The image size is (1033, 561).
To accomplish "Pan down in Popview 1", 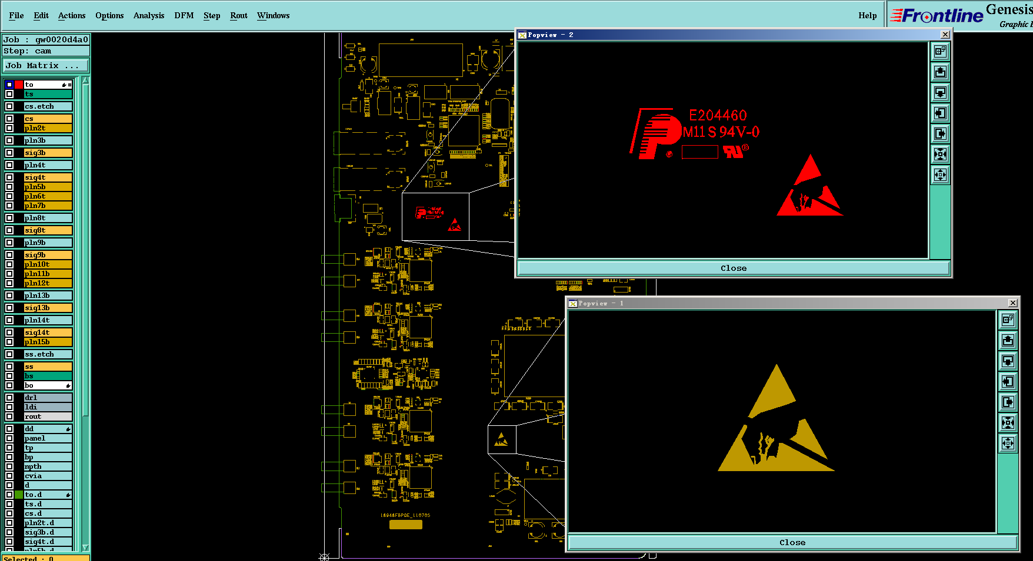I will tap(1008, 361).
